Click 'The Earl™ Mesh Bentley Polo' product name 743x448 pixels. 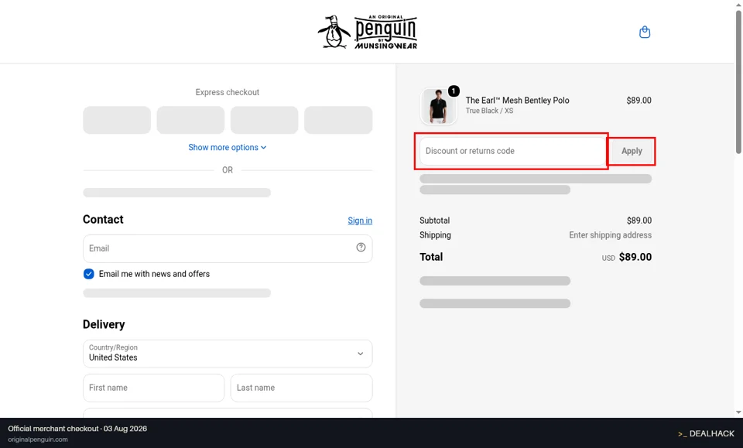[517, 101]
